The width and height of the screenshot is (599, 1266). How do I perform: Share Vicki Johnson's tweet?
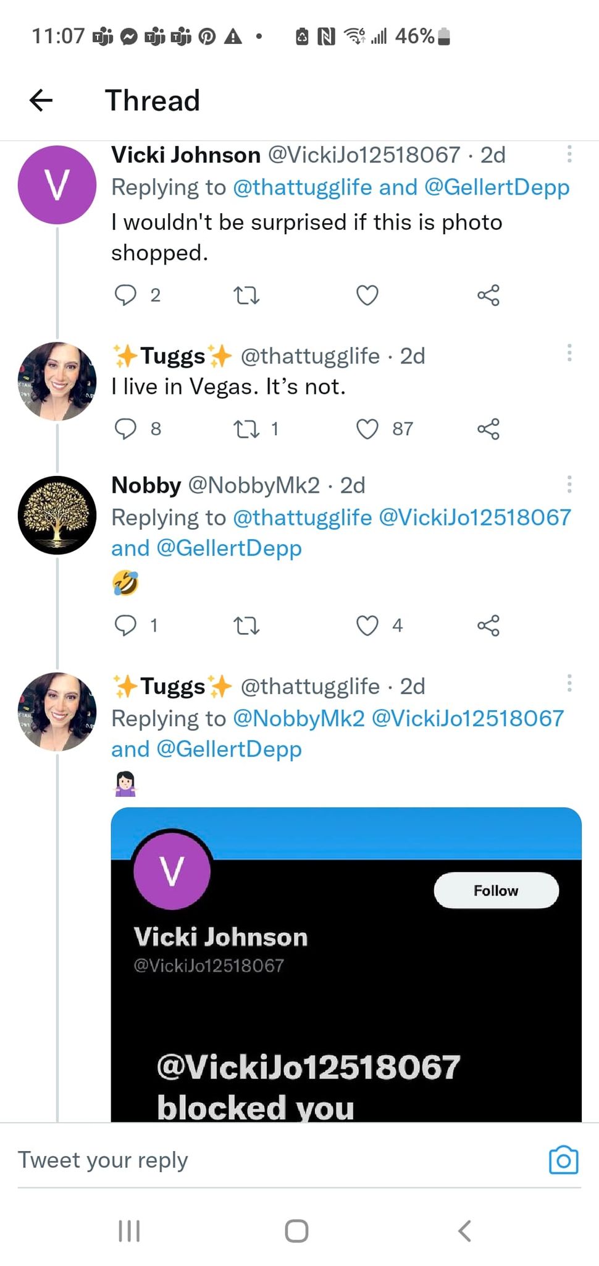(x=488, y=295)
